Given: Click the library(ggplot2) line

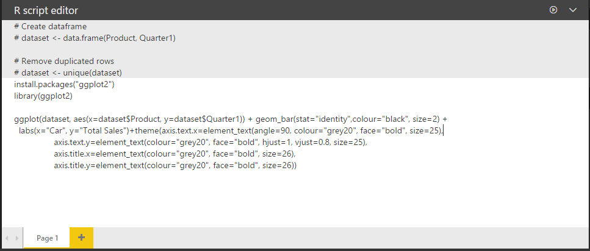Looking at the screenshot, I should [x=43, y=96].
